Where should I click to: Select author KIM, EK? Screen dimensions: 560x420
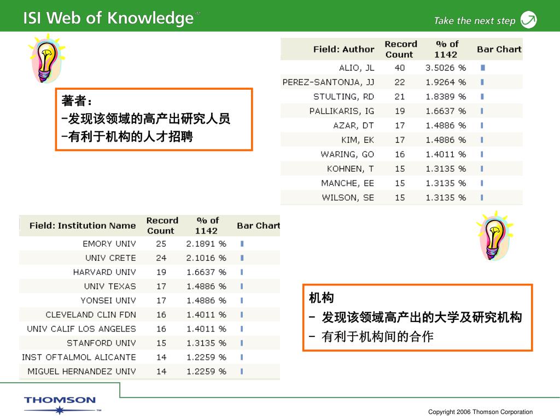coord(358,140)
